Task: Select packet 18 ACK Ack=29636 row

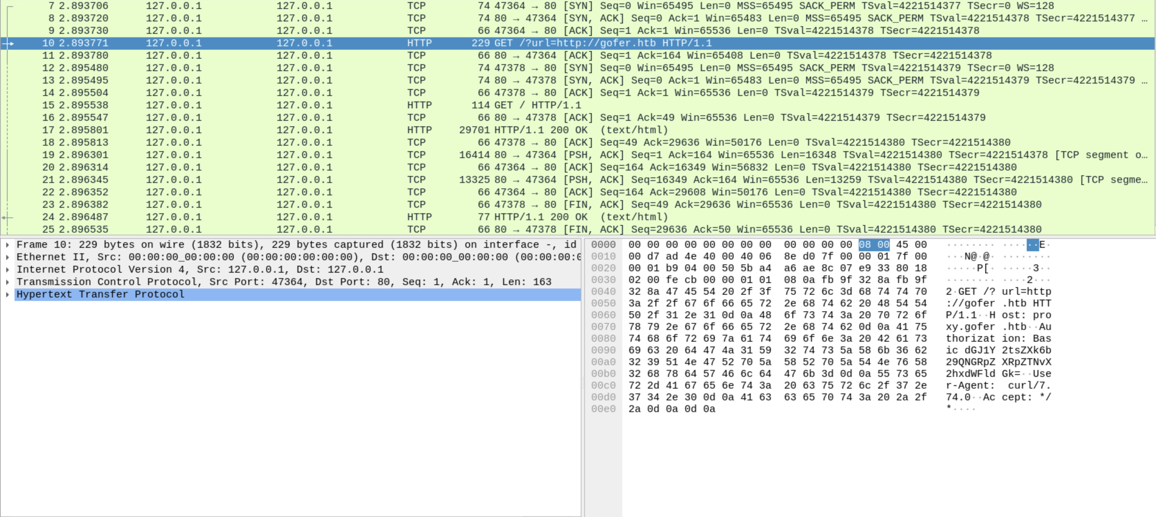Action: pos(578,143)
